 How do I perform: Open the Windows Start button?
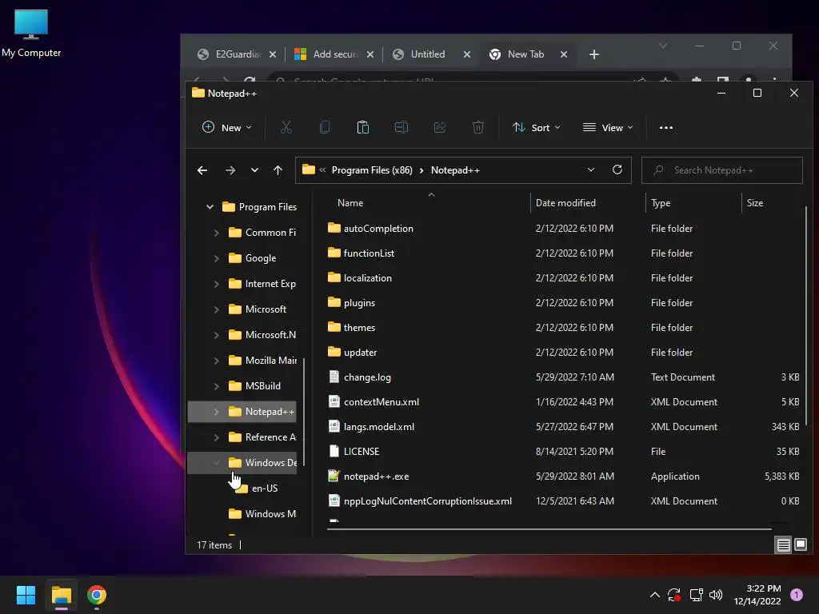point(26,595)
